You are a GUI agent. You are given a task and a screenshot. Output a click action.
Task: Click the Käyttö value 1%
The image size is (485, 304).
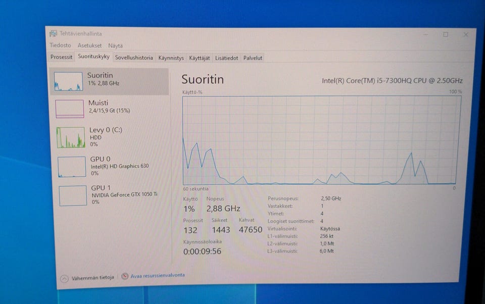coord(189,209)
